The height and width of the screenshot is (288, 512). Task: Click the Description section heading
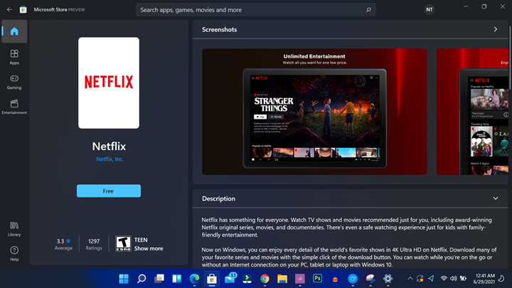(218, 198)
